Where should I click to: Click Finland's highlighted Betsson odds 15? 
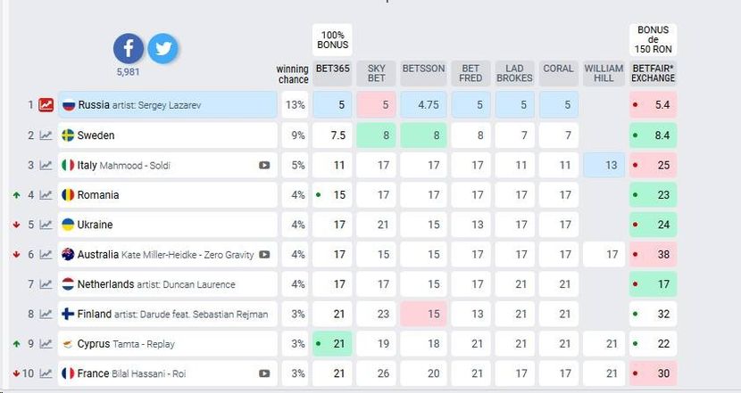click(x=422, y=314)
